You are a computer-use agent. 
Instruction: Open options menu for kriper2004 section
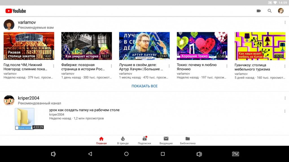point(285,98)
